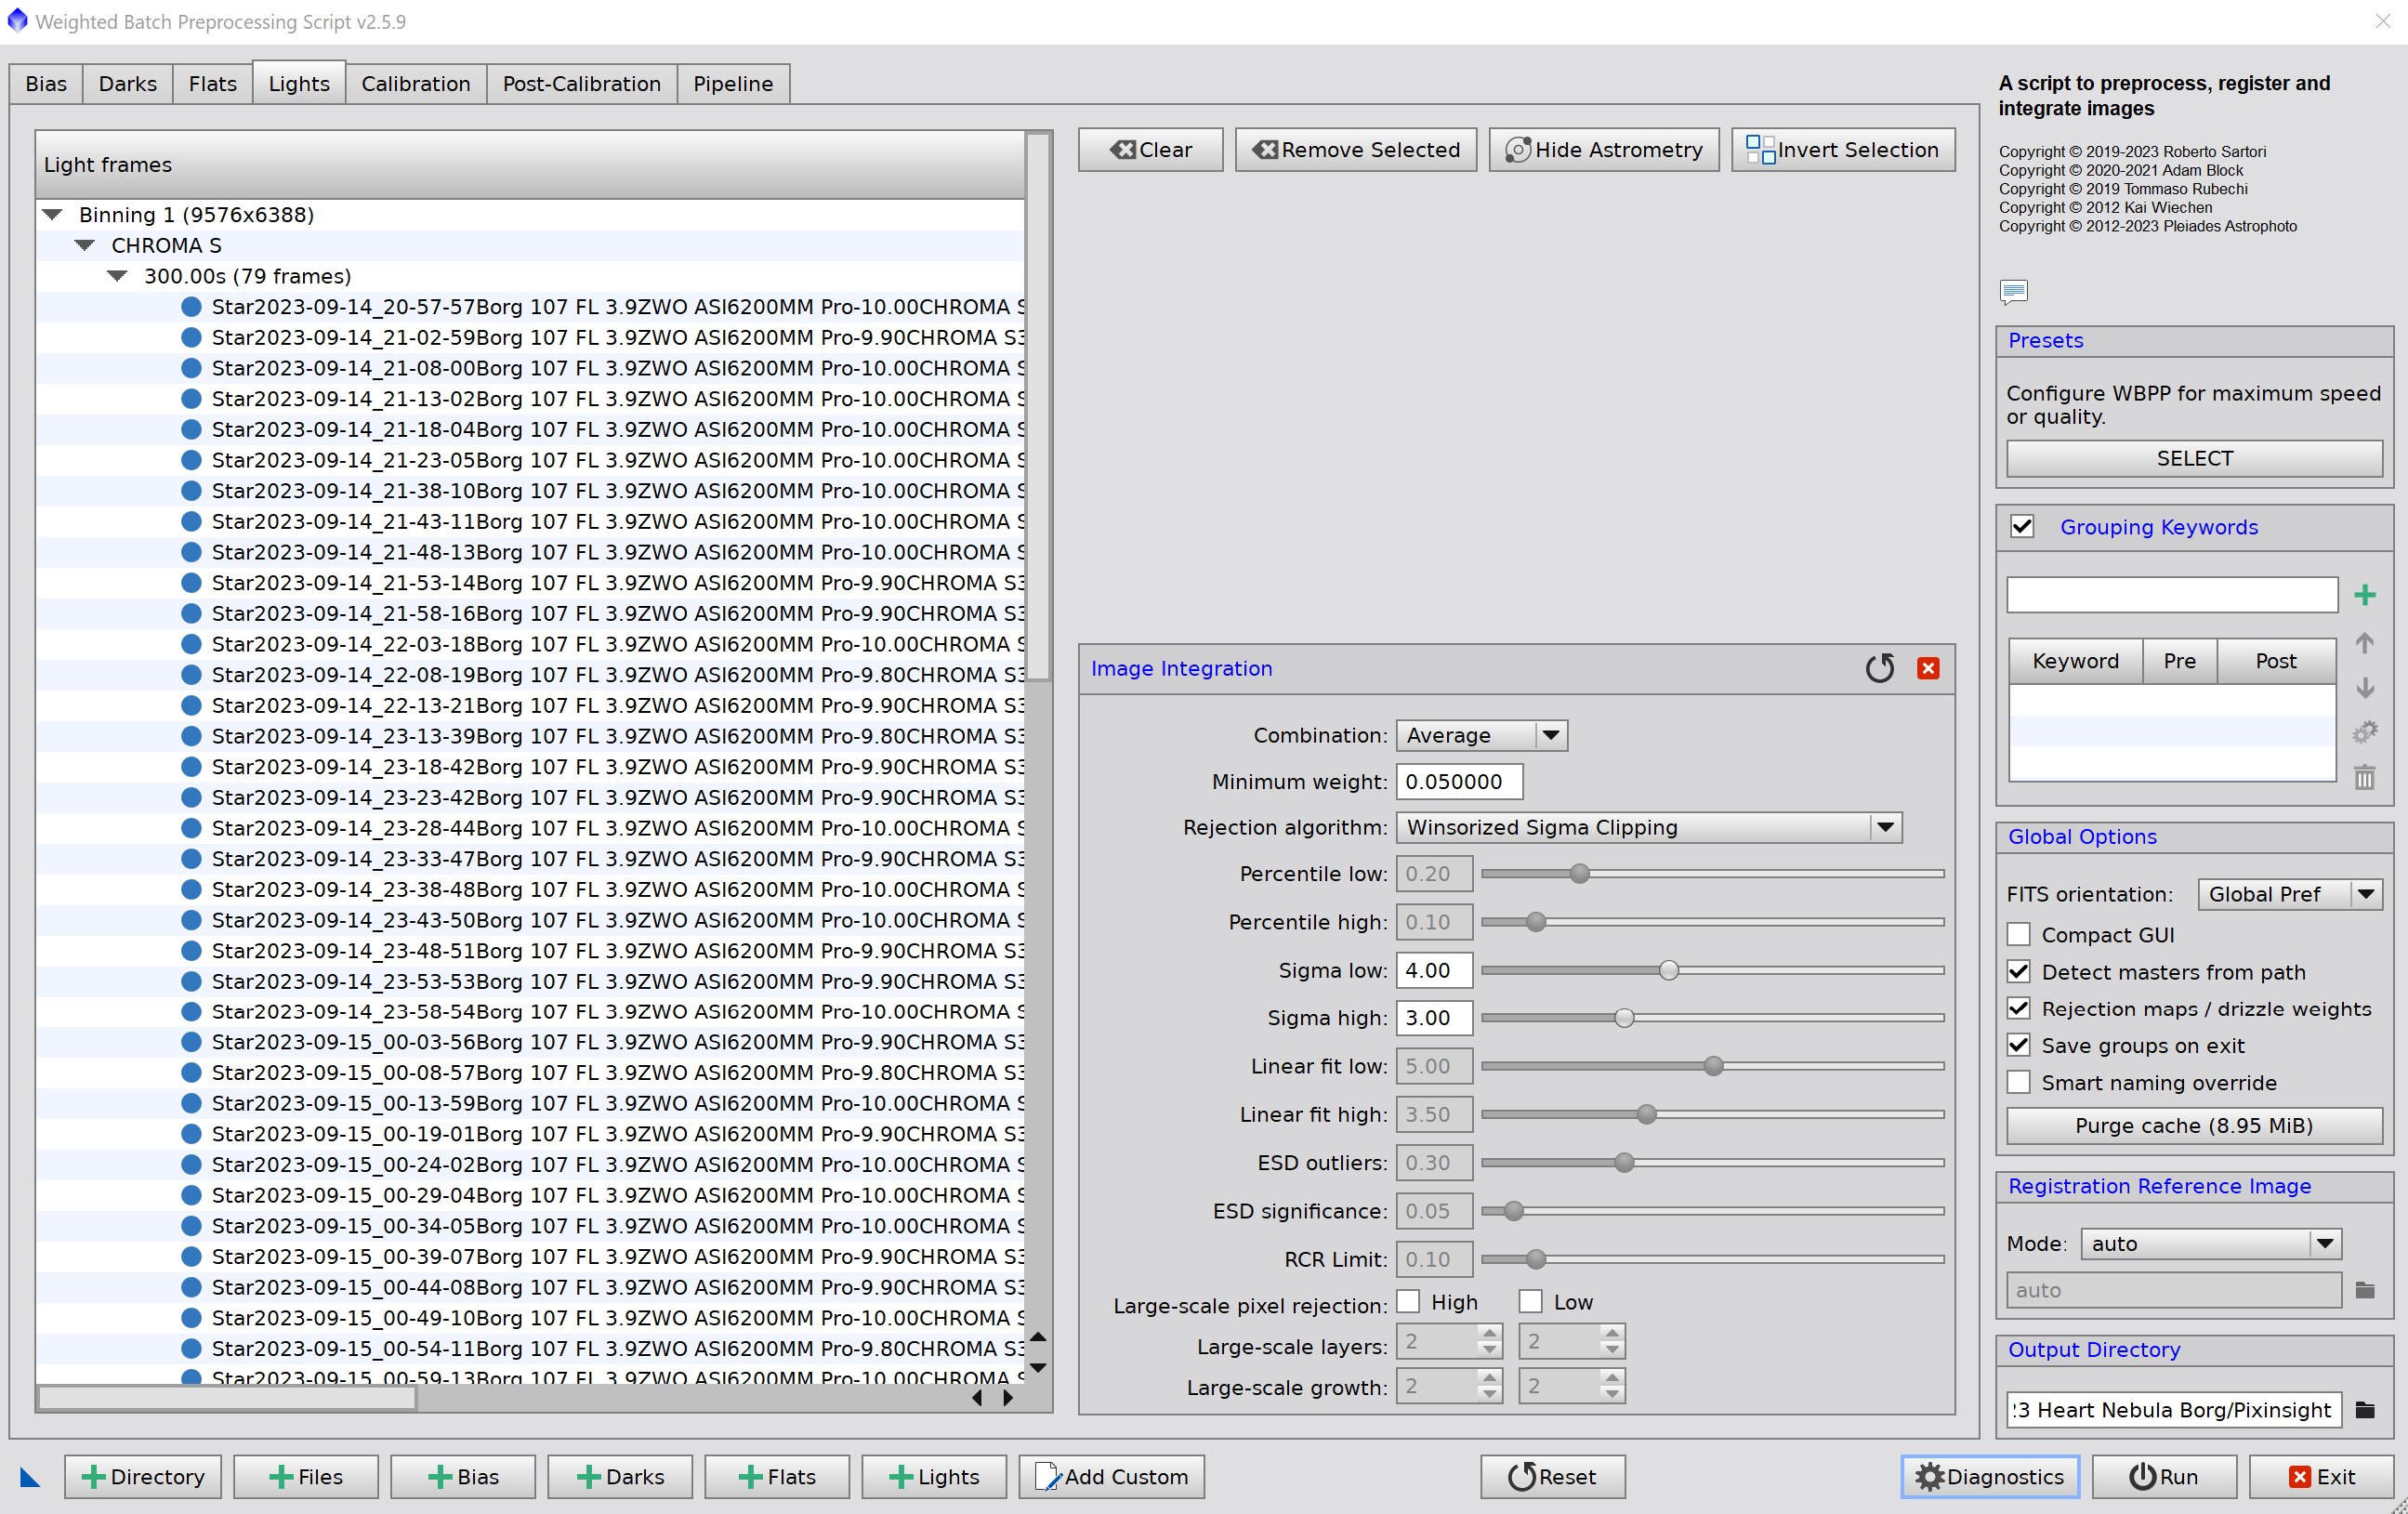Move keyword down with the down arrow icon
Viewport: 2408px width, 1514px height.
tap(2364, 688)
